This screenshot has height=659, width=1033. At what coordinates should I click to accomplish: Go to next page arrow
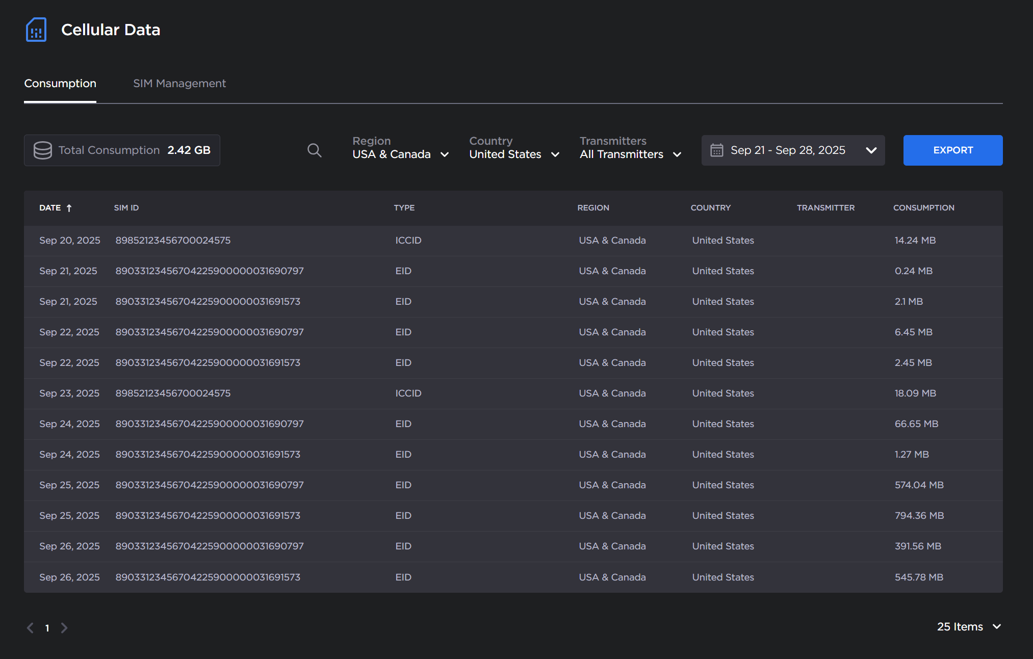pos(64,628)
